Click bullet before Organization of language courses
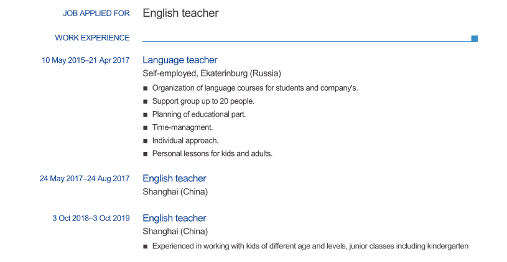The height and width of the screenshot is (262, 507). click(x=146, y=88)
